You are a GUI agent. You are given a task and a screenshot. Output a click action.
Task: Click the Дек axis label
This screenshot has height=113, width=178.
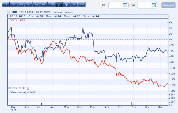[160, 107]
